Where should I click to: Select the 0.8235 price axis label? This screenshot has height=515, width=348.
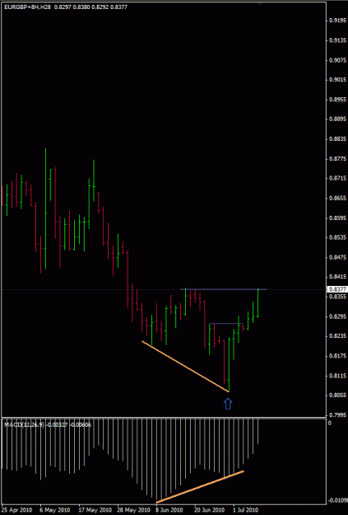pos(337,335)
